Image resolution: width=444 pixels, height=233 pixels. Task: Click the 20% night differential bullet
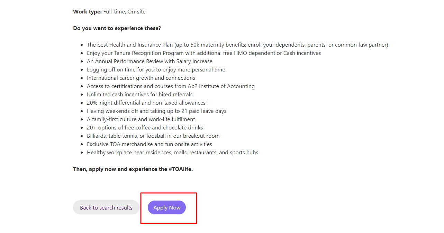coord(146,103)
